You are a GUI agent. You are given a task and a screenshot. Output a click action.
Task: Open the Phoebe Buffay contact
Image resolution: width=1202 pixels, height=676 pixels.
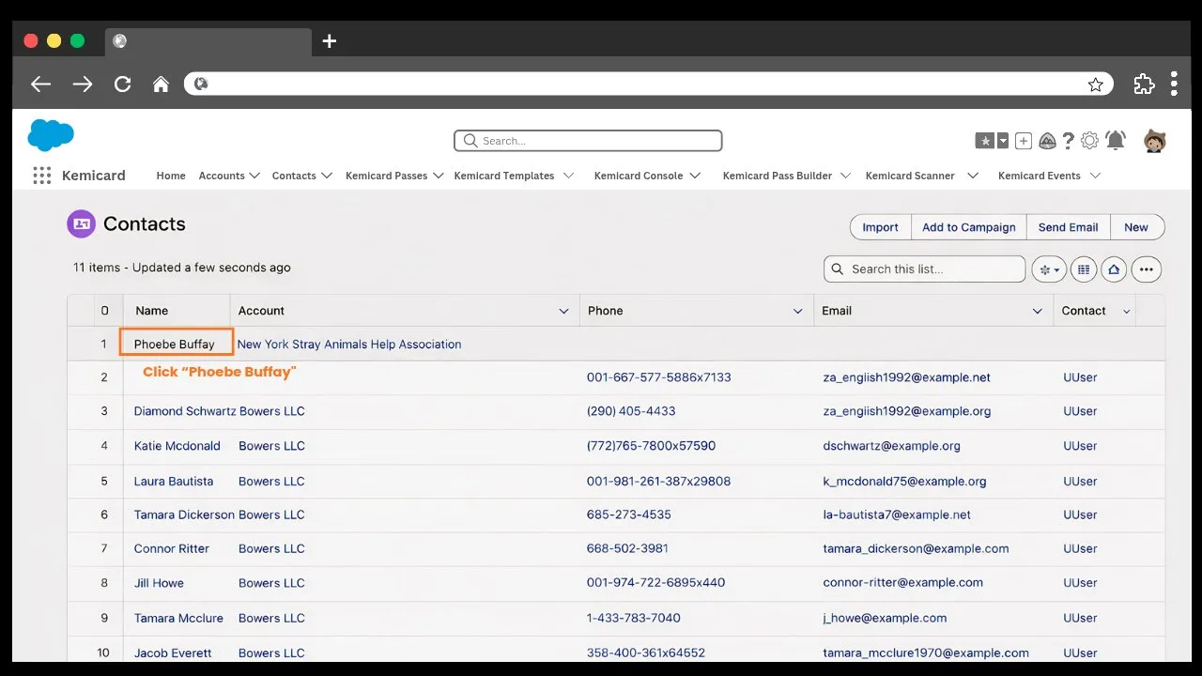tap(175, 345)
